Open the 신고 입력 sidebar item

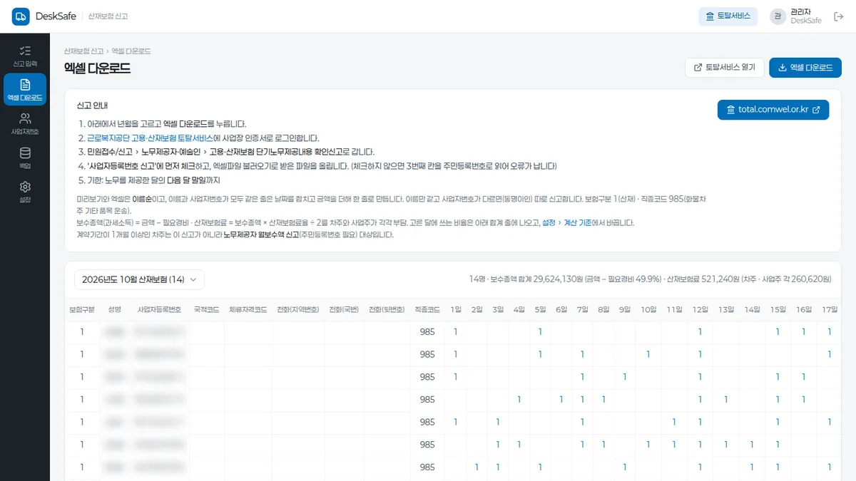pos(25,55)
